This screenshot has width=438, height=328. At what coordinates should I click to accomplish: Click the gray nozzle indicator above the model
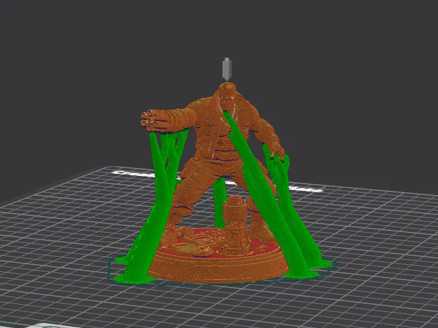227,70
